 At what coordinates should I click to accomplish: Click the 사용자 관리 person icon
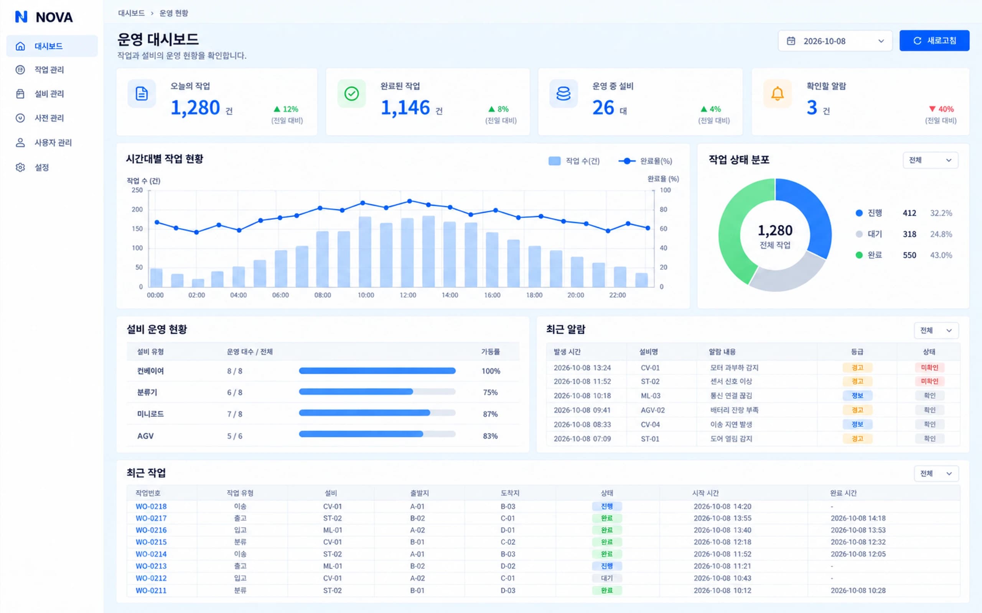pyautogui.click(x=20, y=143)
